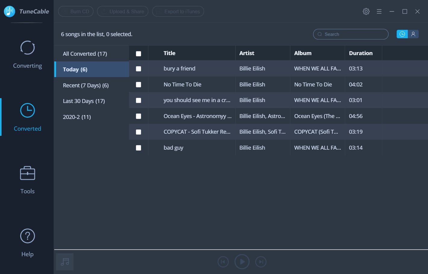The width and height of the screenshot is (428, 274).
Task: Switch to sort-by-date clock view icon
Action: pyautogui.click(x=402, y=34)
